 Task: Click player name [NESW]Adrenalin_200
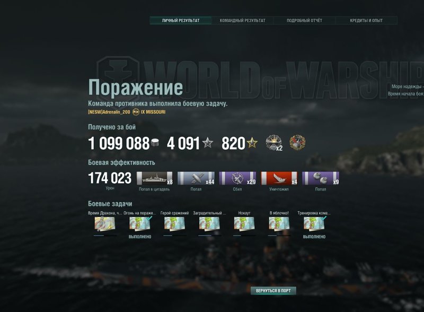109,112
